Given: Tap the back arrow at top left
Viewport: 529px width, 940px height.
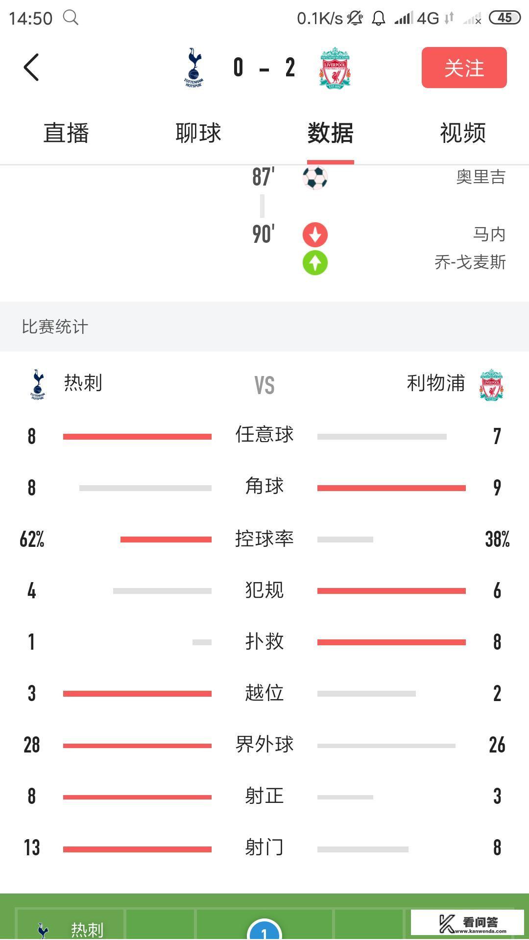Looking at the screenshot, I should click(31, 68).
